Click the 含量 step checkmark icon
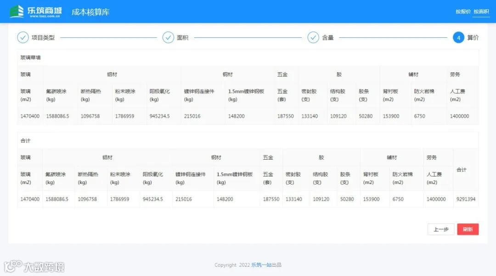This screenshot has width=496, height=276. 313,37
